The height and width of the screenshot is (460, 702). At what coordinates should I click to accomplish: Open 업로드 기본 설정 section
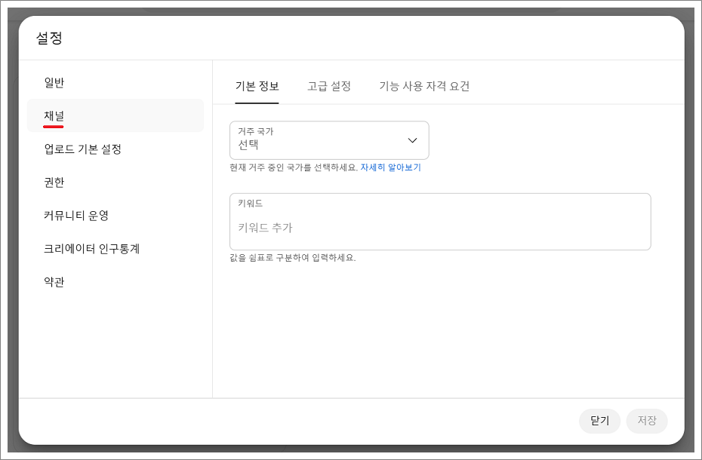pos(115,149)
